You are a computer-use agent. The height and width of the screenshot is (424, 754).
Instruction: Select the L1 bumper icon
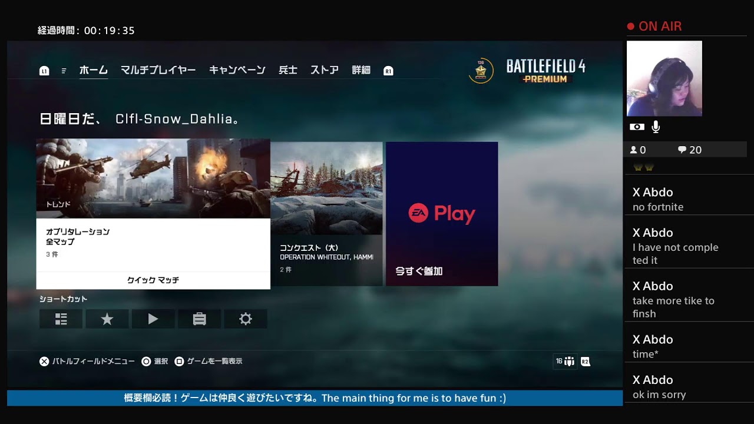(44, 71)
